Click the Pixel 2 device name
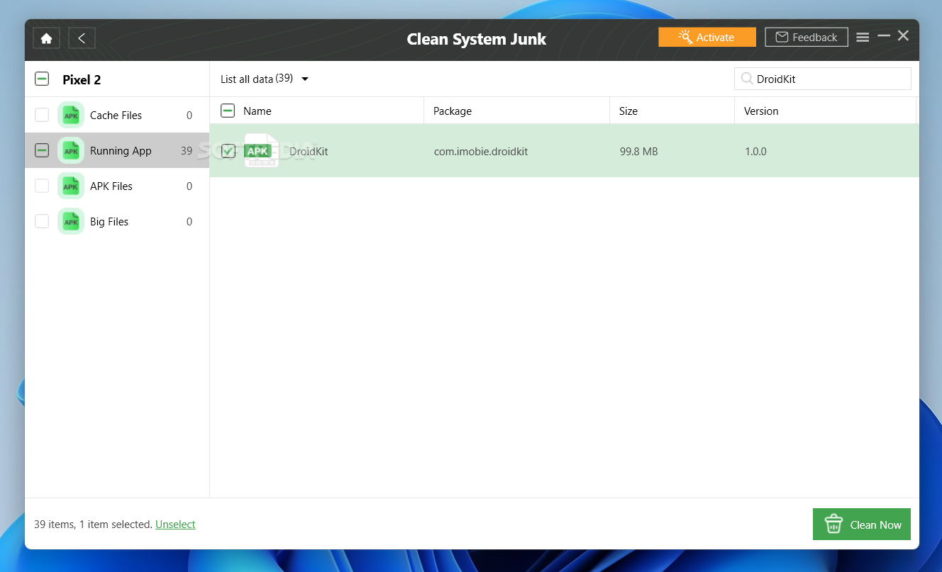The width and height of the screenshot is (942, 572). (x=82, y=79)
